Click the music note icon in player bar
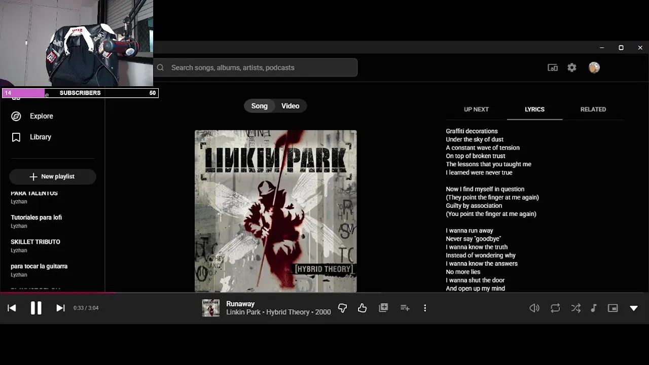Viewport: 649px width, 365px height. (593, 308)
